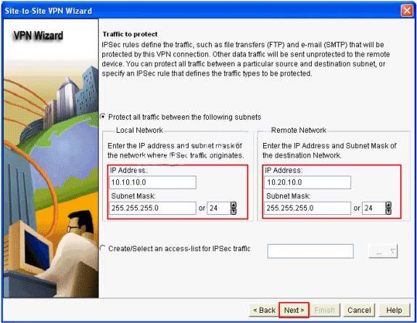Image resolution: width=417 pixels, height=323 pixels.
Task: Click the Remote Network Subnet Mask field
Action: (x=307, y=208)
